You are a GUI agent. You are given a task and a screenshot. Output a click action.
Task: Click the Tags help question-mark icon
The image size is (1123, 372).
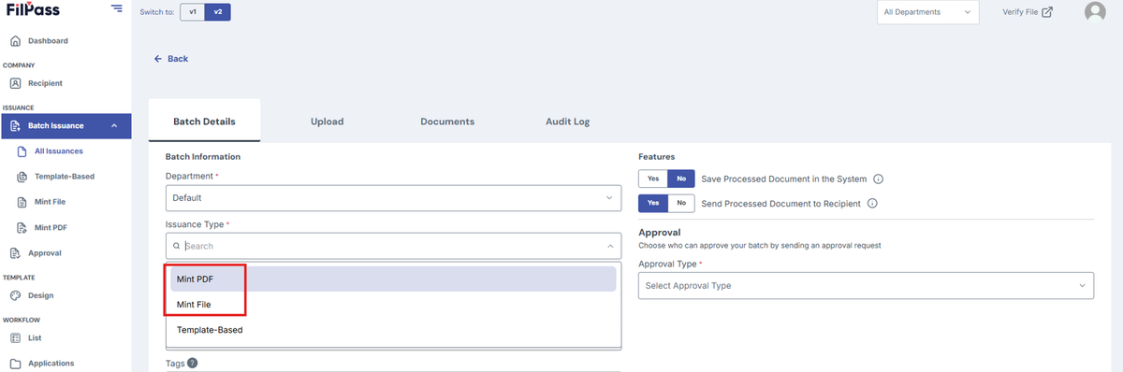click(x=192, y=364)
